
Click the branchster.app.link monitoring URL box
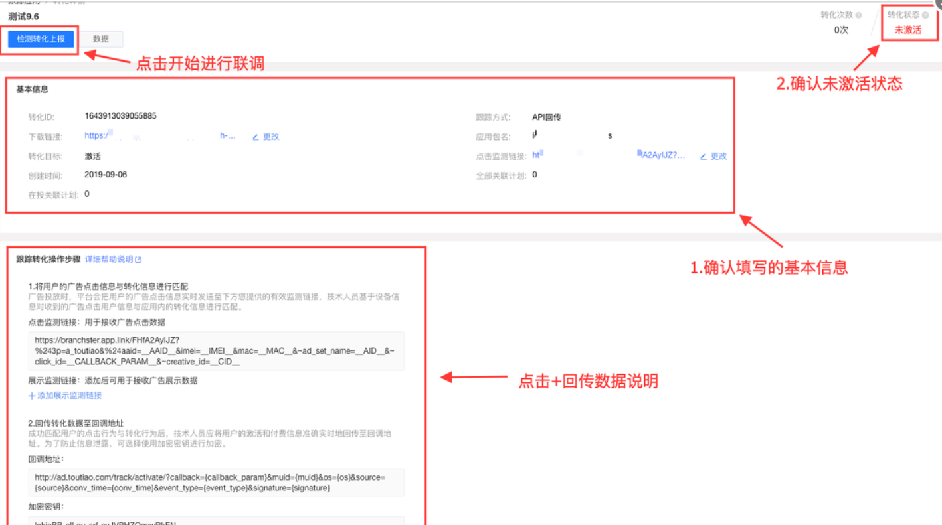click(x=216, y=351)
